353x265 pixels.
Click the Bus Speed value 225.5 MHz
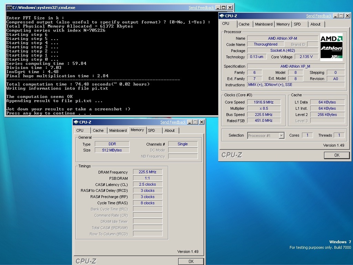264,115
